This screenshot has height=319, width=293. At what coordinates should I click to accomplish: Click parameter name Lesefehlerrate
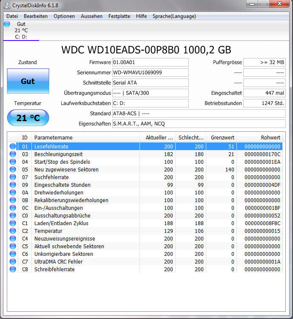coord(51,146)
